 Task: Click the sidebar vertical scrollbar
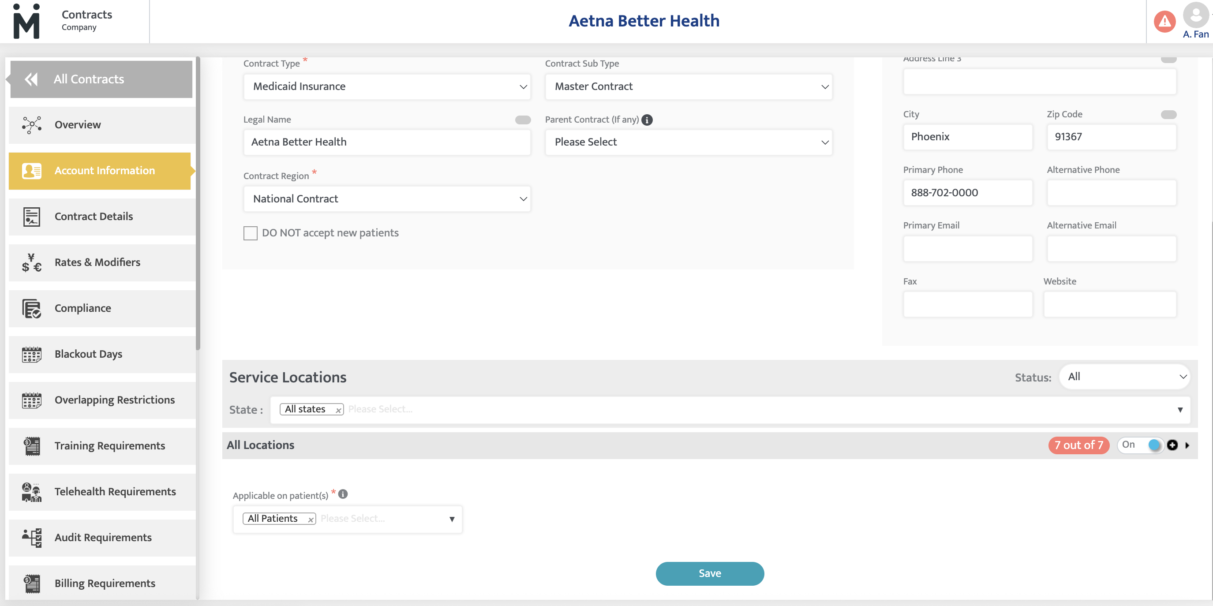coord(198,203)
